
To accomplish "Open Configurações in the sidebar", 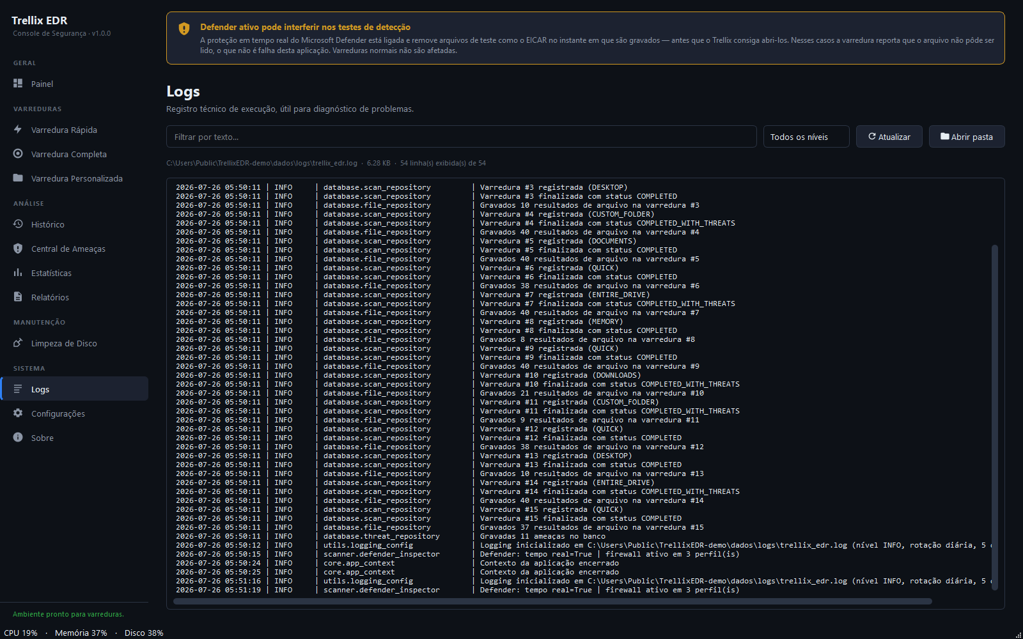I will 74,413.
